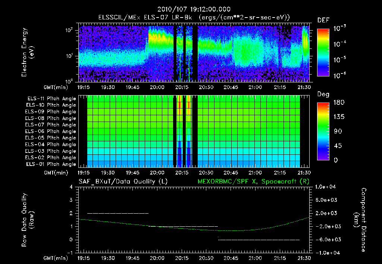Image resolution: width=382 pixels, height=264 pixels.
Task: Select the ELS-06 Pitch Angle row label
Action: tap(51, 131)
